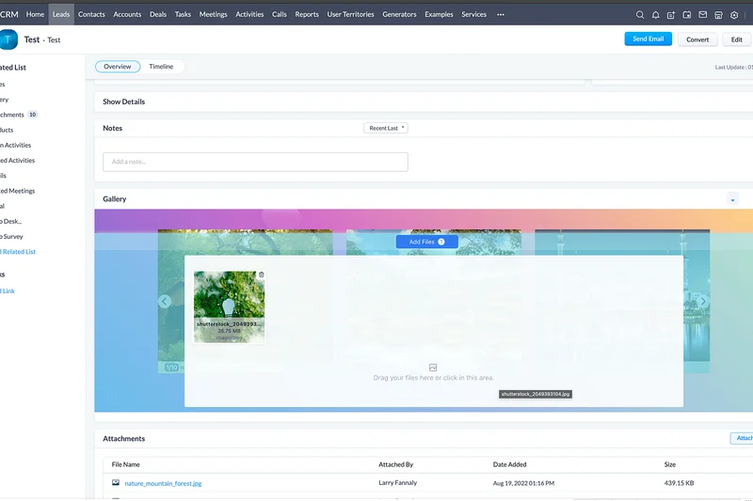Click the Edit button
Screen dimensions: 753x501
tap(737, 39)
